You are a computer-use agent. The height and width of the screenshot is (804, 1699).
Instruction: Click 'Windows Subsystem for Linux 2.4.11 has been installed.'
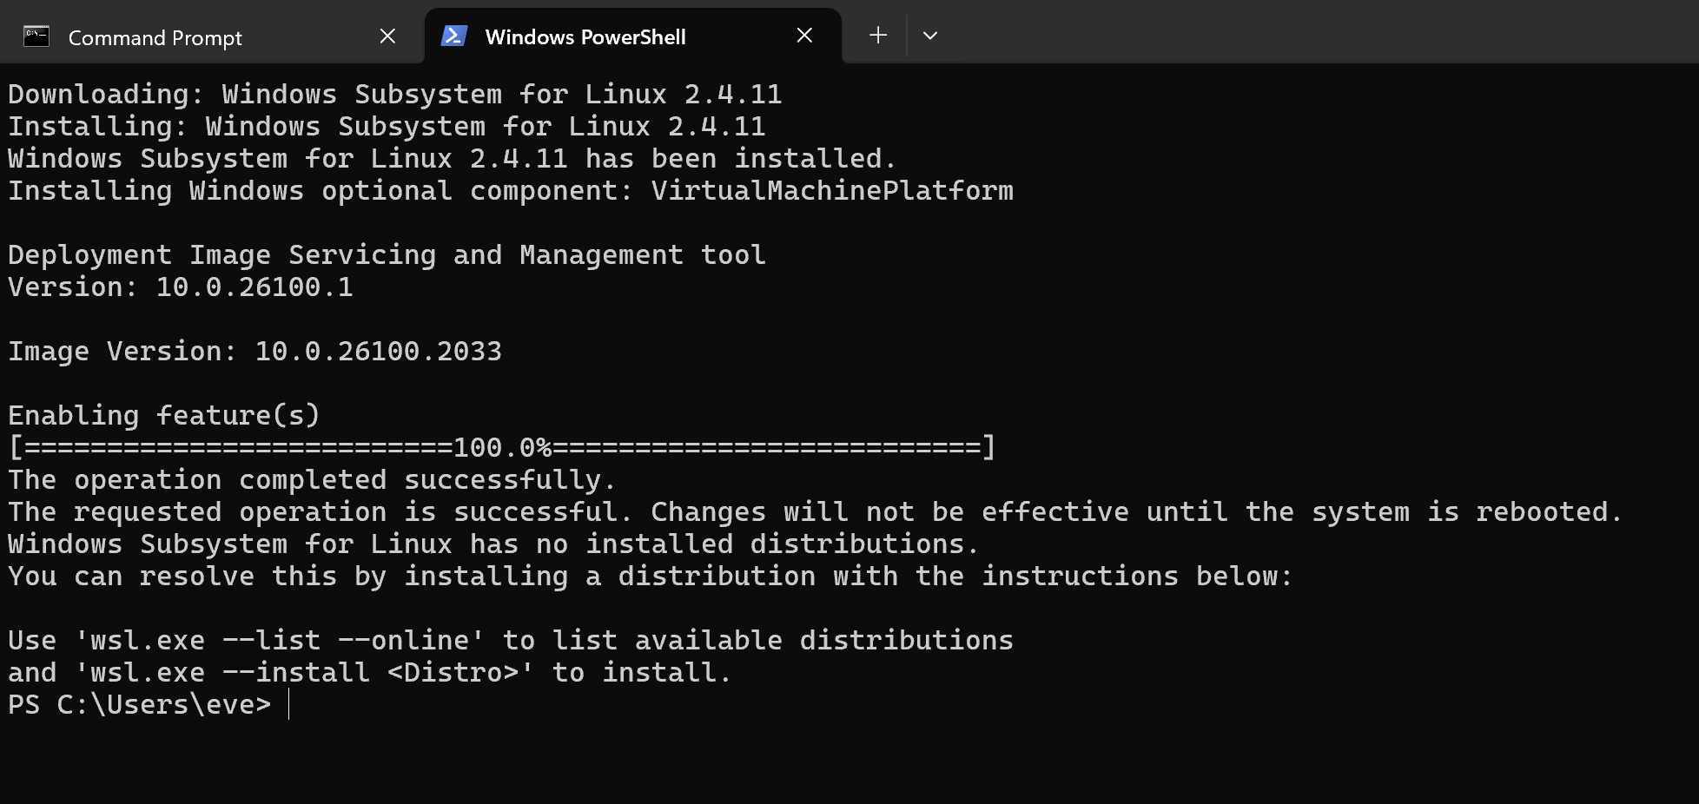coord(452,158)
